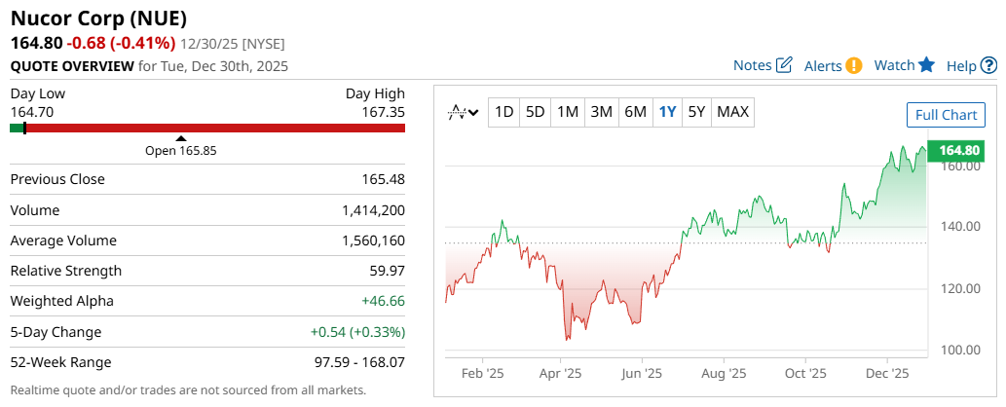
Task: Select the 1D chart range
Action: click(503, 112)
